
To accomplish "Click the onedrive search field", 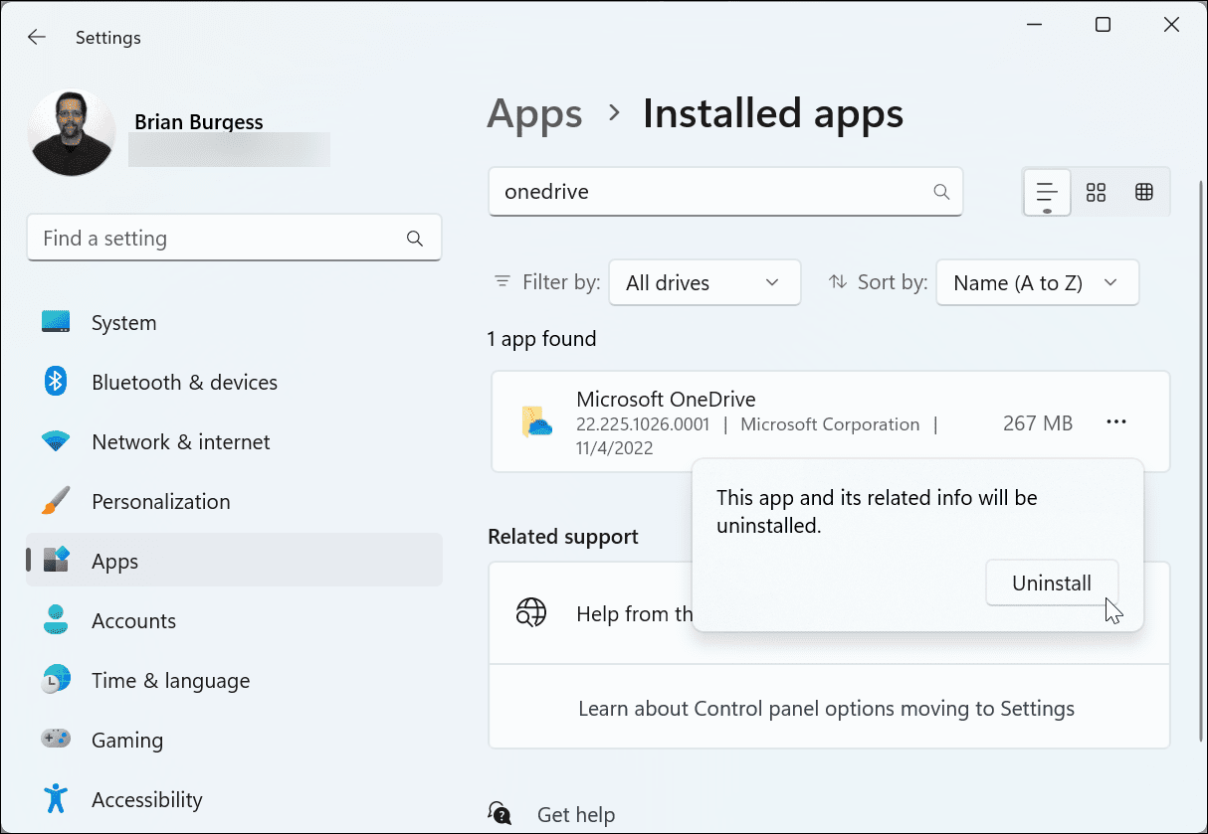I will click(x=725, y=191).
